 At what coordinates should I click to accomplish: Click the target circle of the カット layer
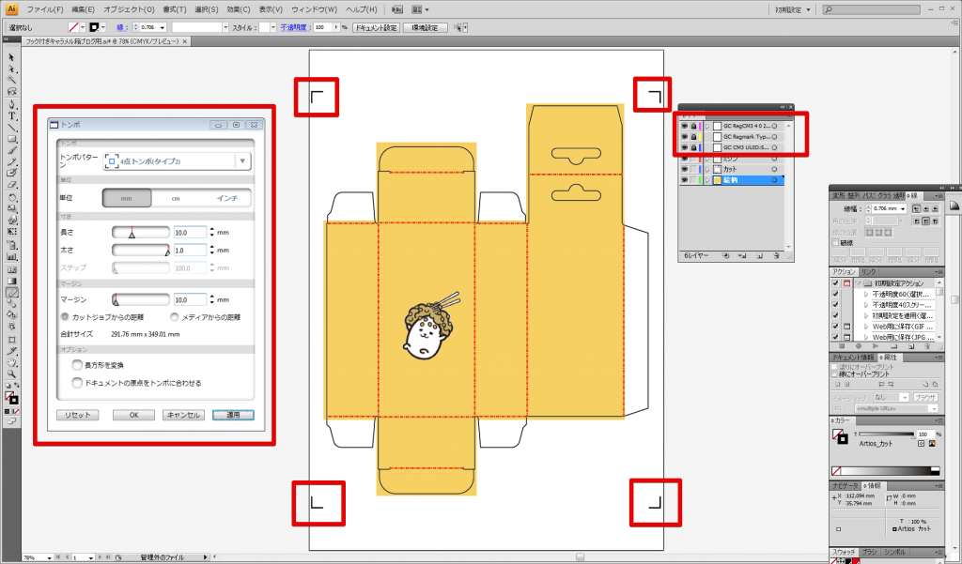pyautogui.click(x=774, y=169)
